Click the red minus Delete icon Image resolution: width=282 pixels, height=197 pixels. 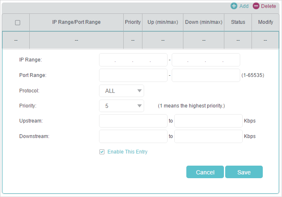256,6
